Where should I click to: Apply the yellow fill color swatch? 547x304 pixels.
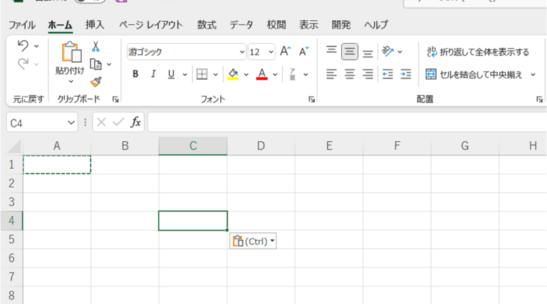click(x=233, y=74)
